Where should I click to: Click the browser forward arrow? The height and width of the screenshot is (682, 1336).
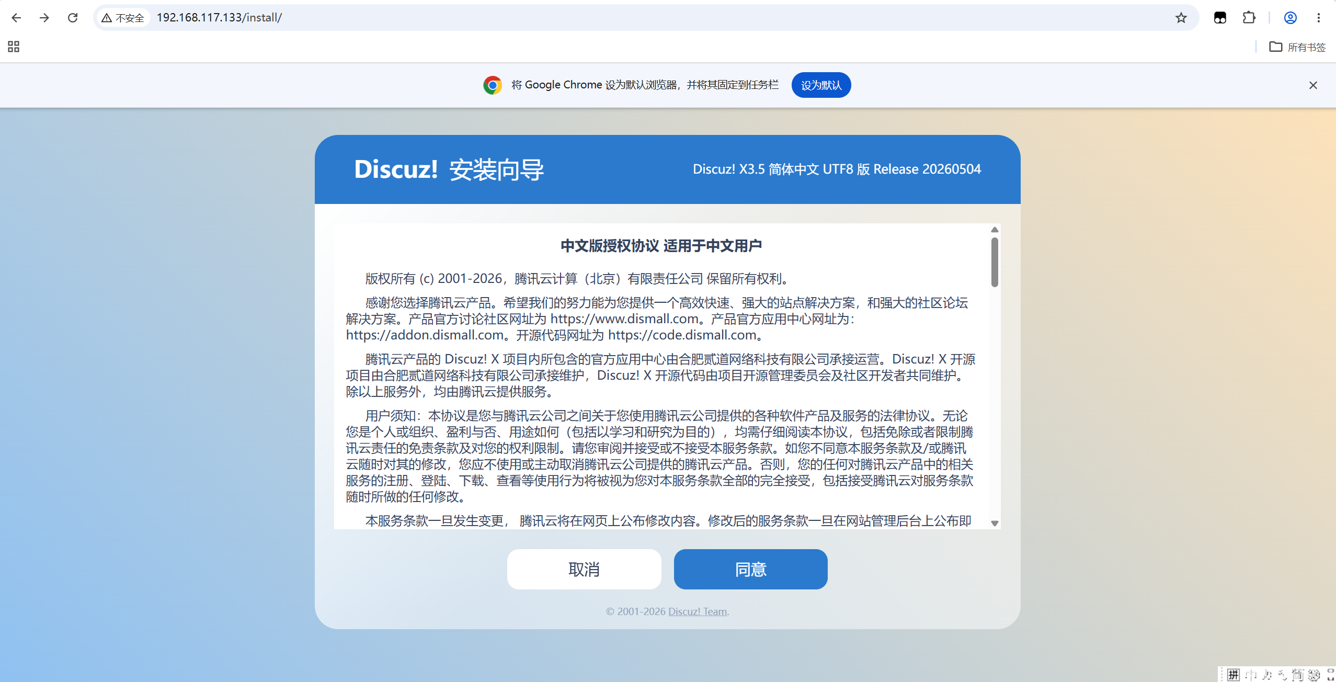44,18
